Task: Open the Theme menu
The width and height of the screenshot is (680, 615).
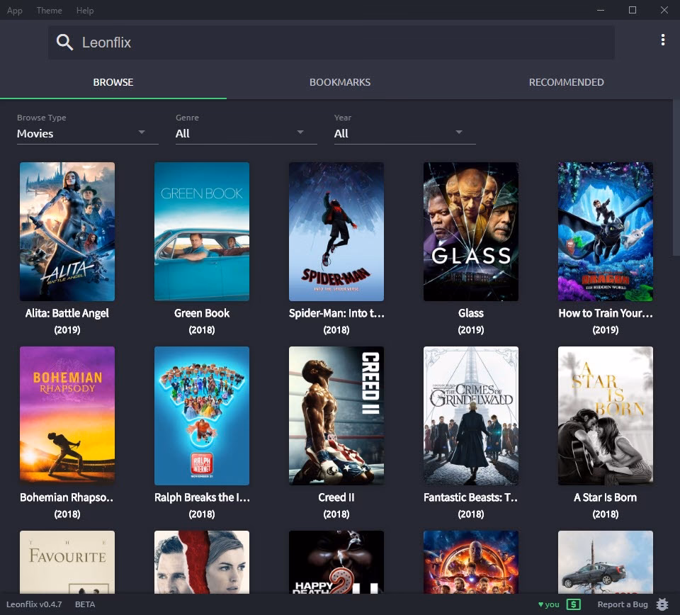Action: click(x=49, y=10)
